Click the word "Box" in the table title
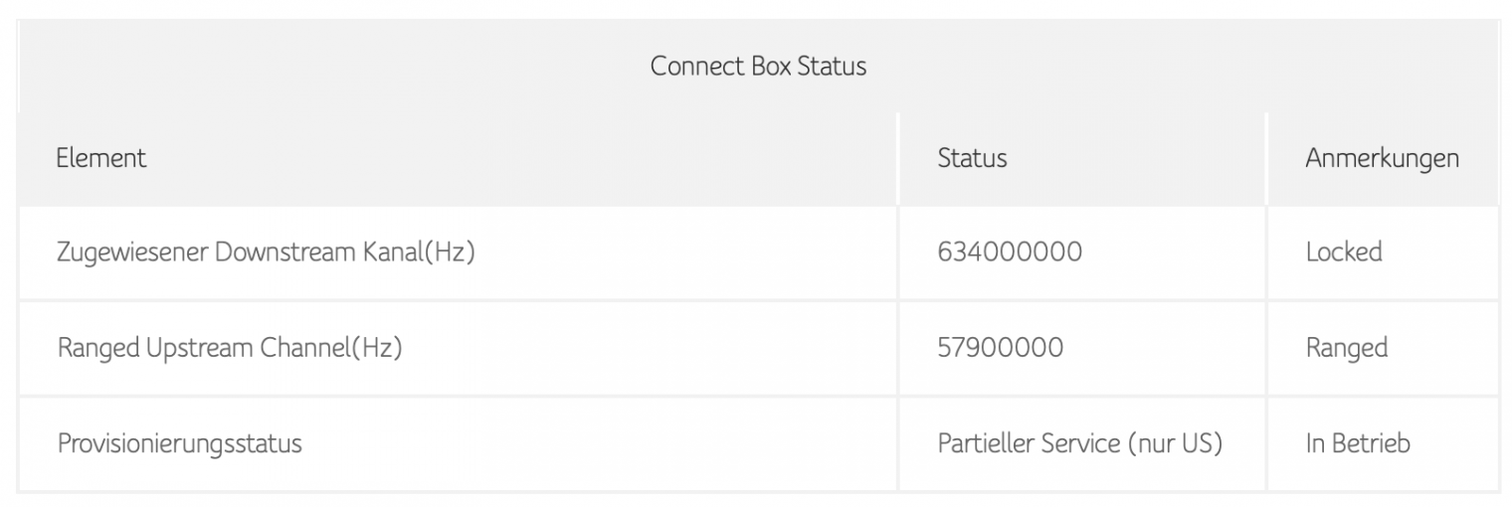Screen dimensions: 1512x507 (762, 67)
